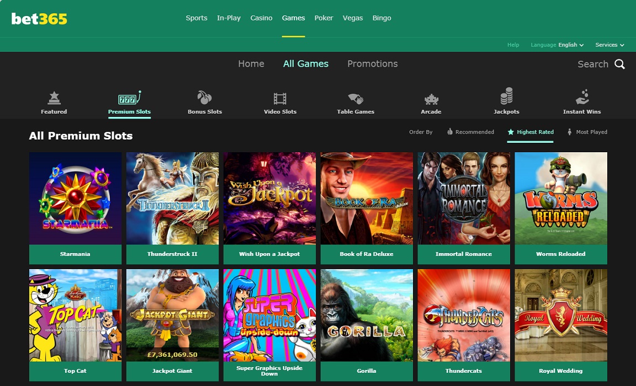
Task: Go to the Poker section
Action: click(324, 18)
